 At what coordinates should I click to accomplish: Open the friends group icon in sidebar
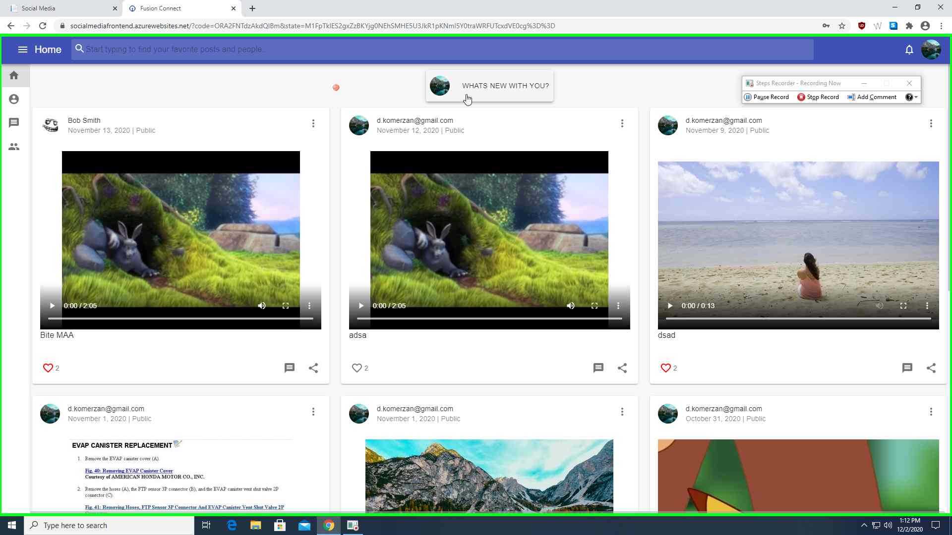point(14,147)
